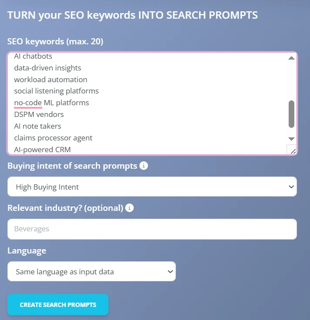This screenshot has width=310, height=320.
Task: Click the underlined 'no-code' word
Action: [x=28, y=103]
